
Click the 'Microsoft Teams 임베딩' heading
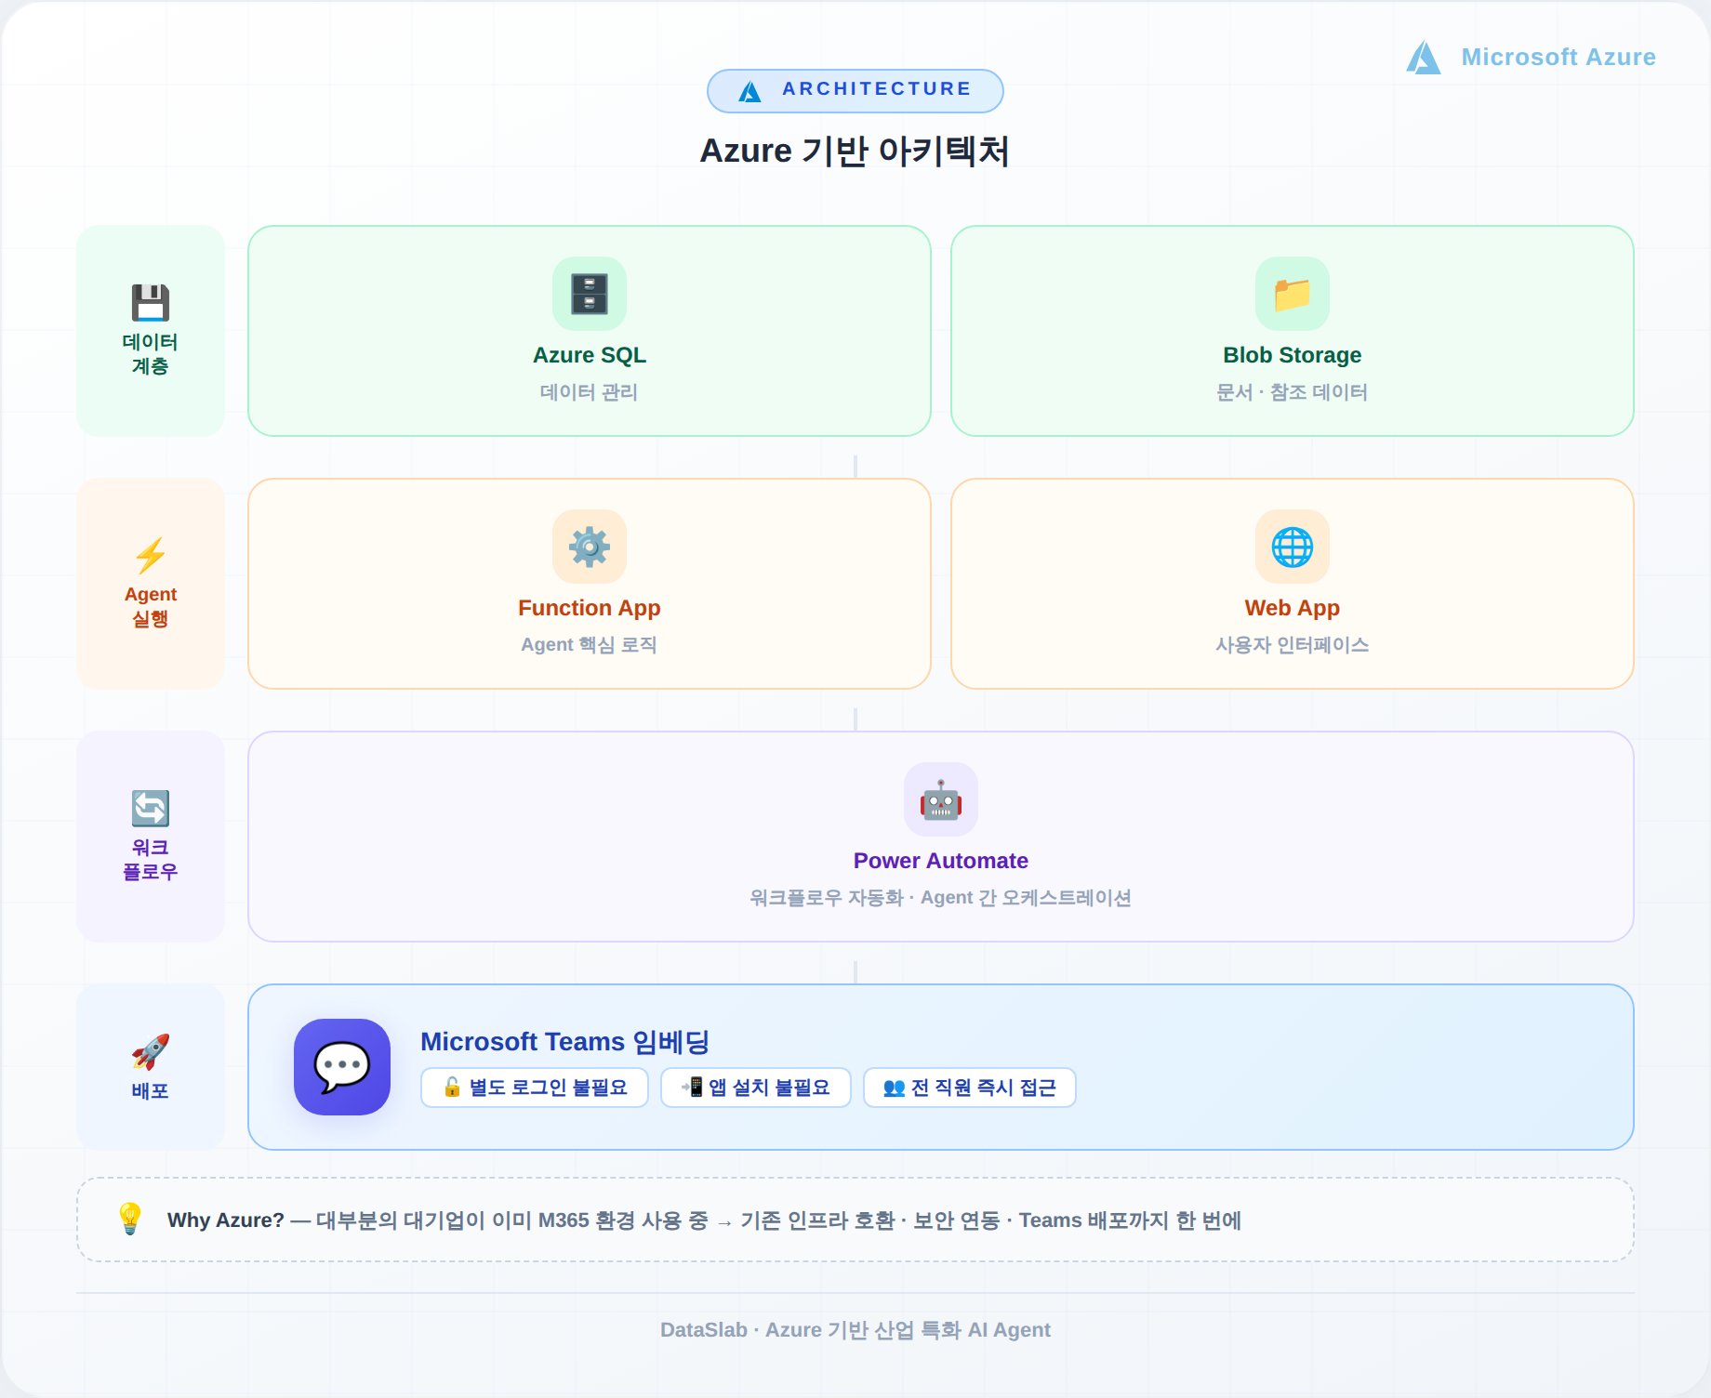[x=565, y=1042]
